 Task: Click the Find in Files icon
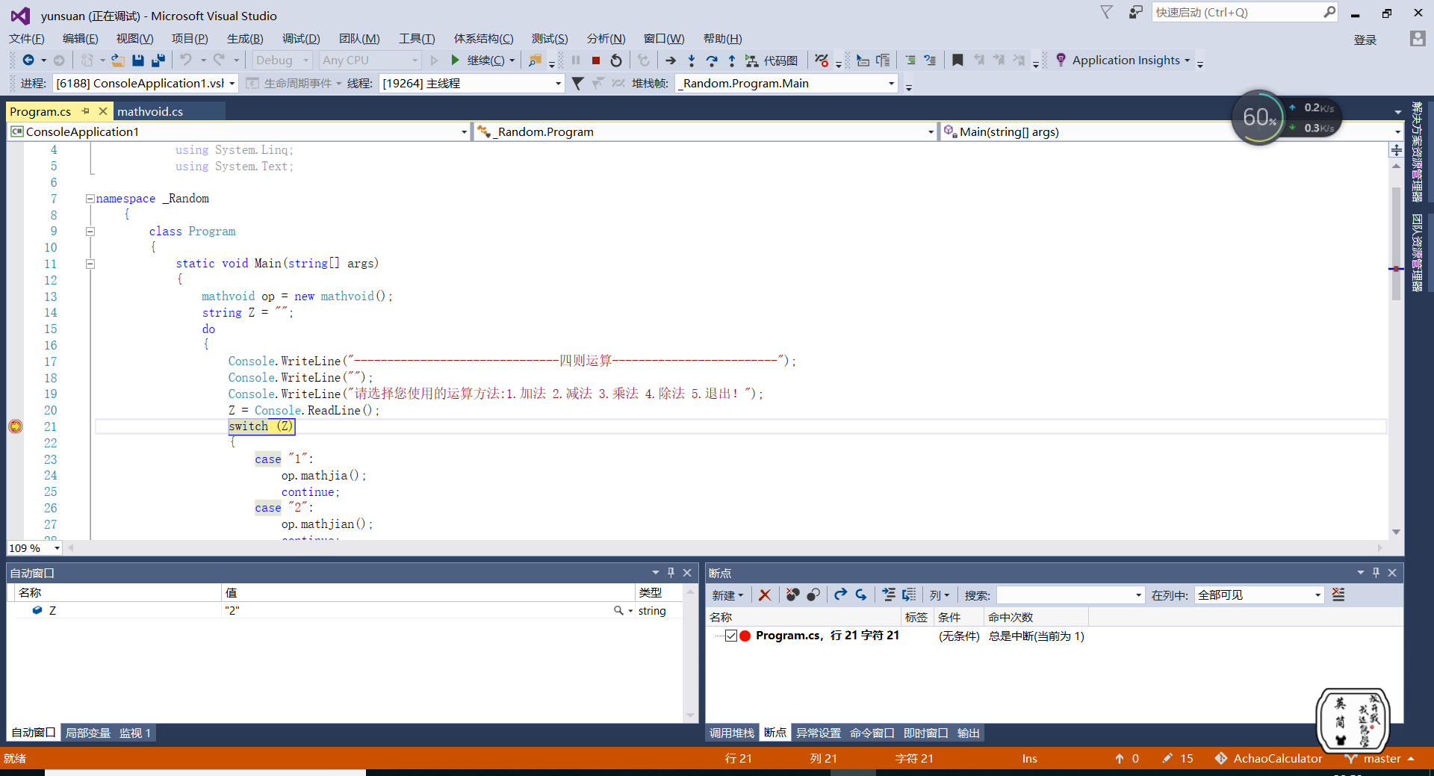pyautogui.click(x=535, y=60)
